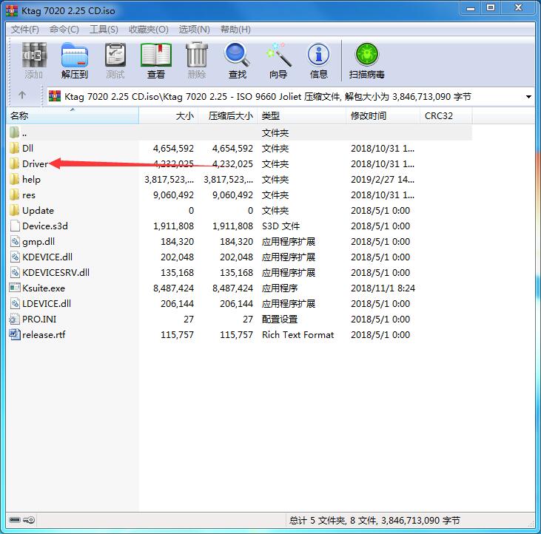This screenshot has height=534, width=541.
Task: Click date 2019/2/27 on help row
Action: tap(383, 179)
